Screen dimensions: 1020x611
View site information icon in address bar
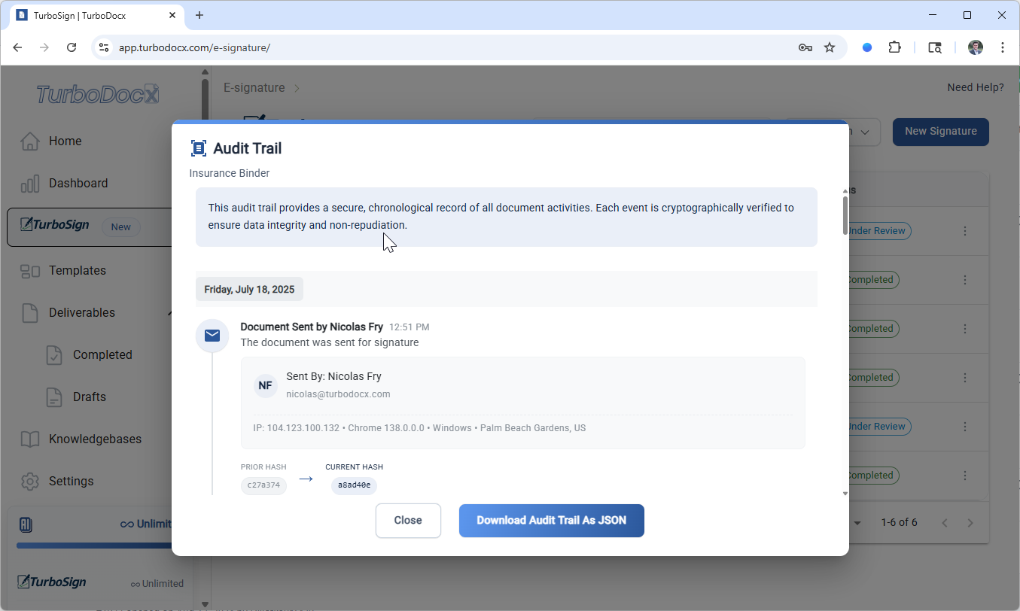tap(105, 47)
